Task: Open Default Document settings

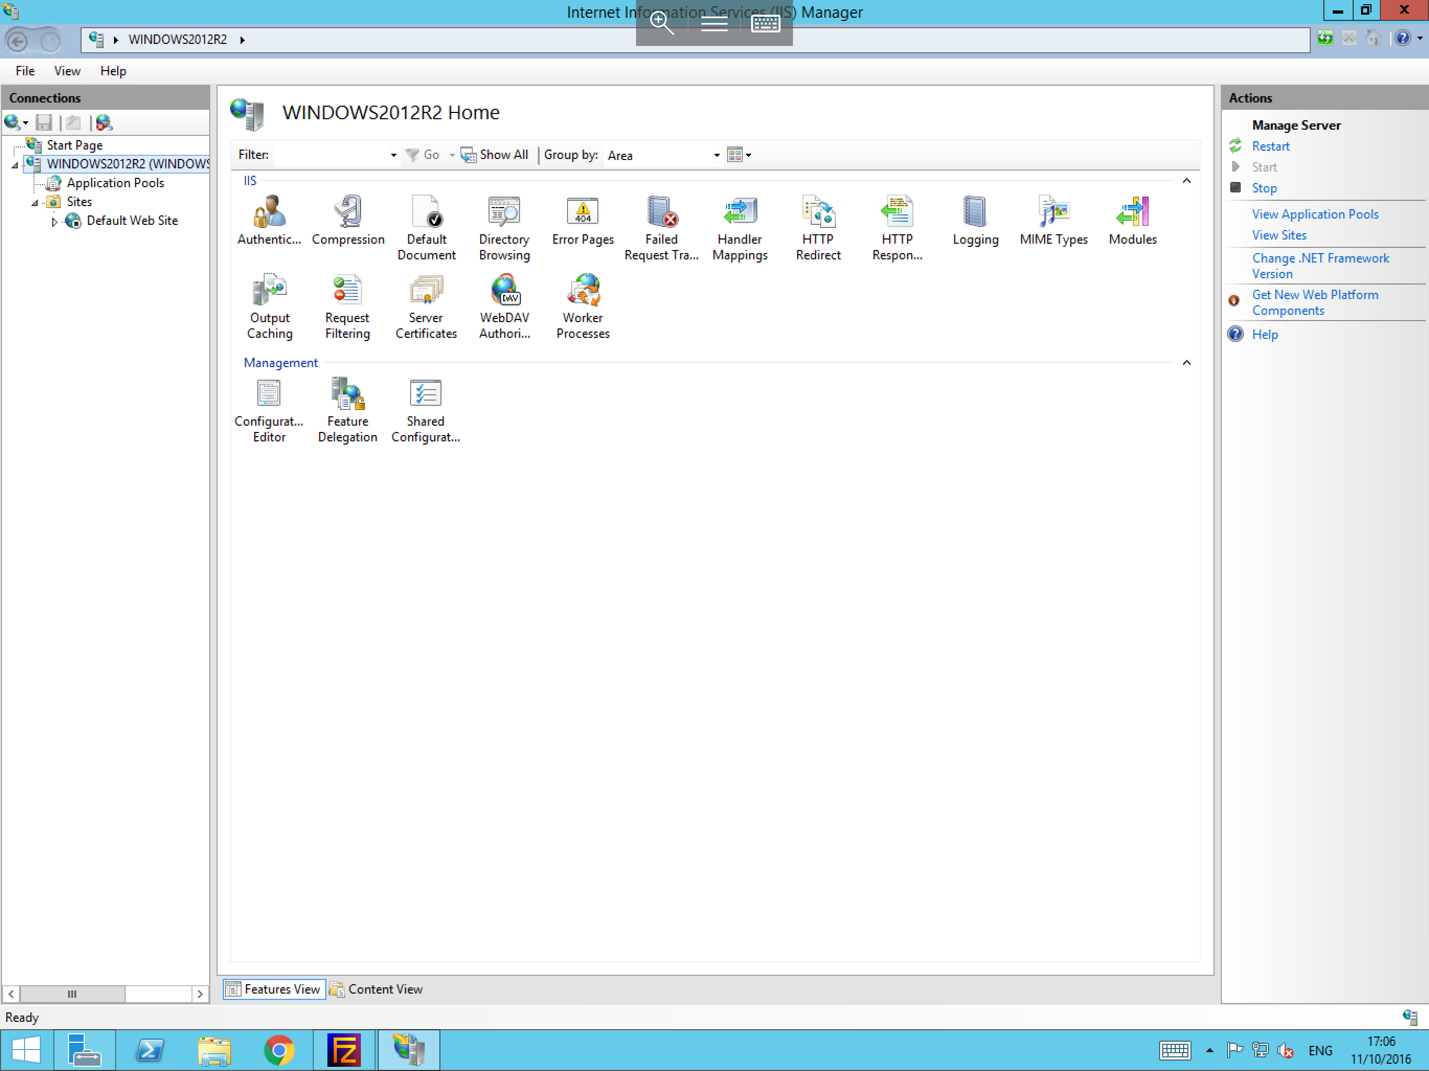Action: (426, 228)
